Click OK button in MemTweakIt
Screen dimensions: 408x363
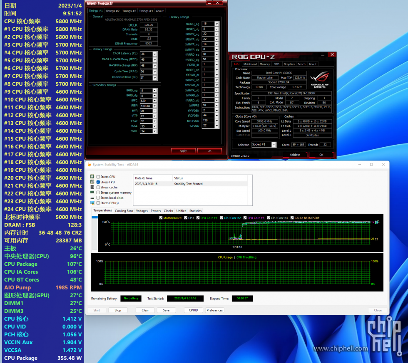[209, 151]
